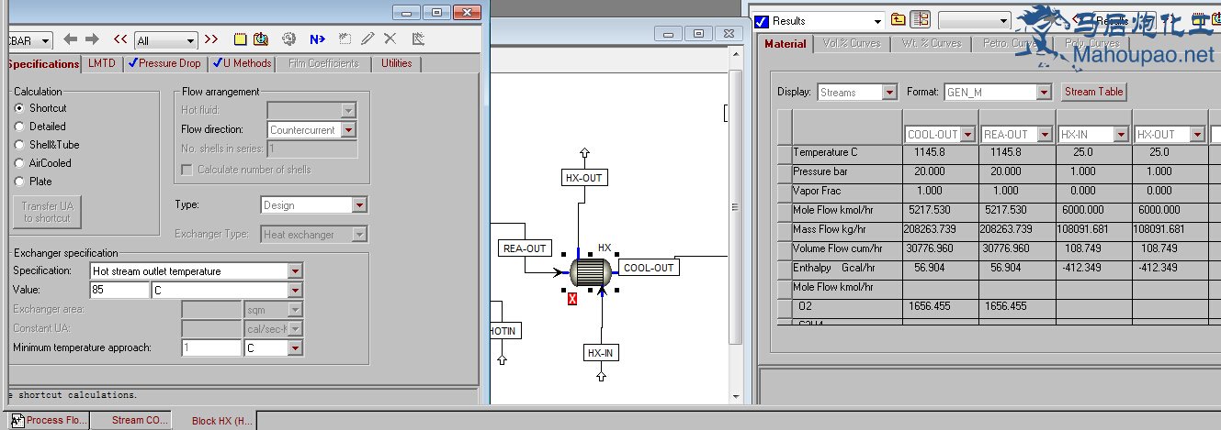The image size is (1221, 430).
Task: Click the Next (N>) button in toolbar
Action: (x=317, y=39)
